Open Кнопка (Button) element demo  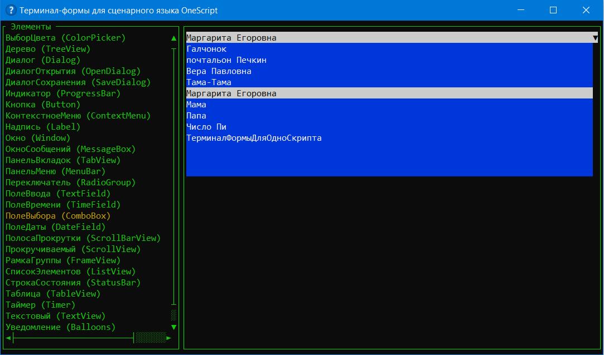tap(43, 105)
